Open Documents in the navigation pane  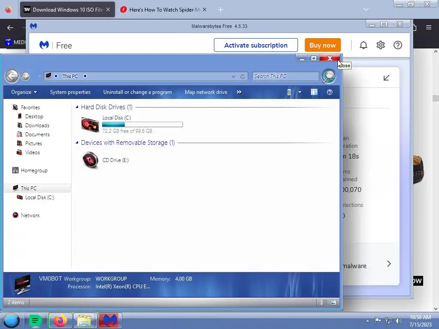click(38, 134)
